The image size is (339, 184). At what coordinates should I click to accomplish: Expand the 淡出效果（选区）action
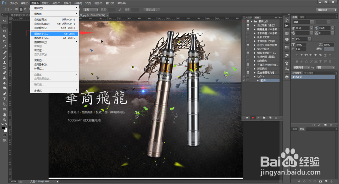coord(255,25)
